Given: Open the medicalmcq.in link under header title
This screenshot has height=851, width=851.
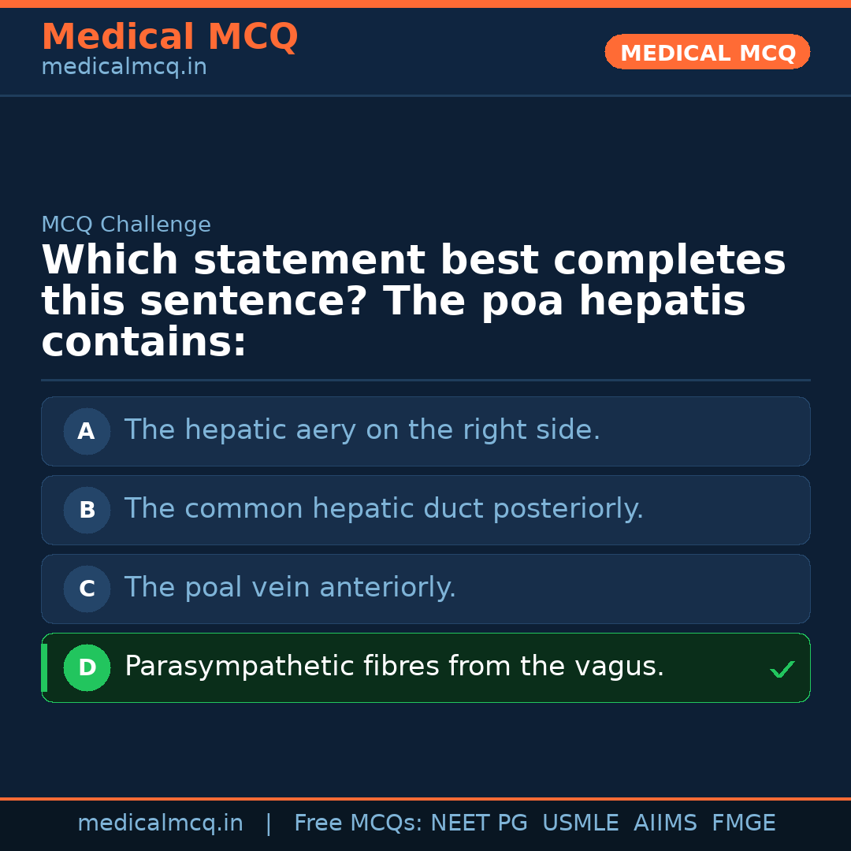Looking at the screenshot, I should pos(124,67).
